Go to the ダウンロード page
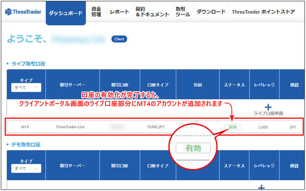 point(211,12)
